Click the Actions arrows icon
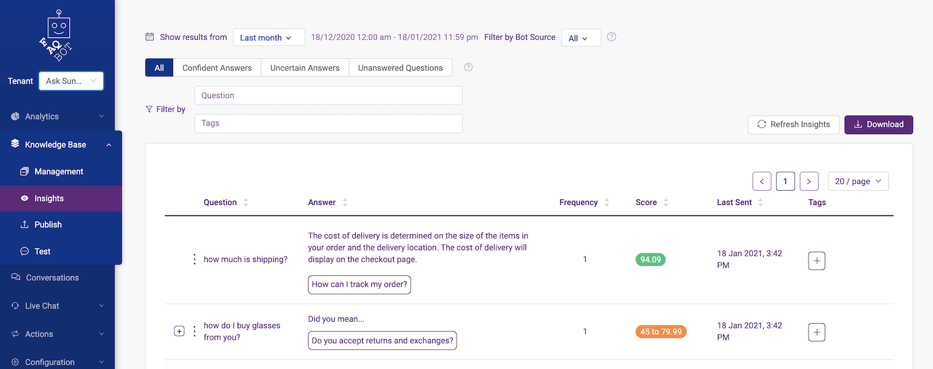The width and height of the screenshot is (933, 369). click(x=16, y=334)
